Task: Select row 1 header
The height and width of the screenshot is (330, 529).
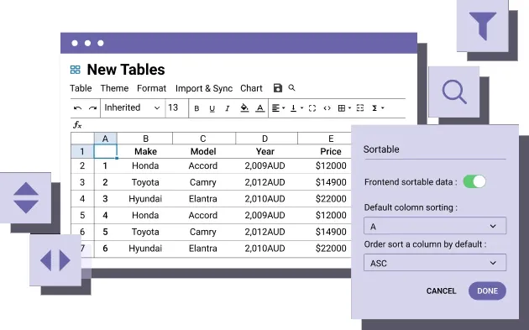Action: 82,151
